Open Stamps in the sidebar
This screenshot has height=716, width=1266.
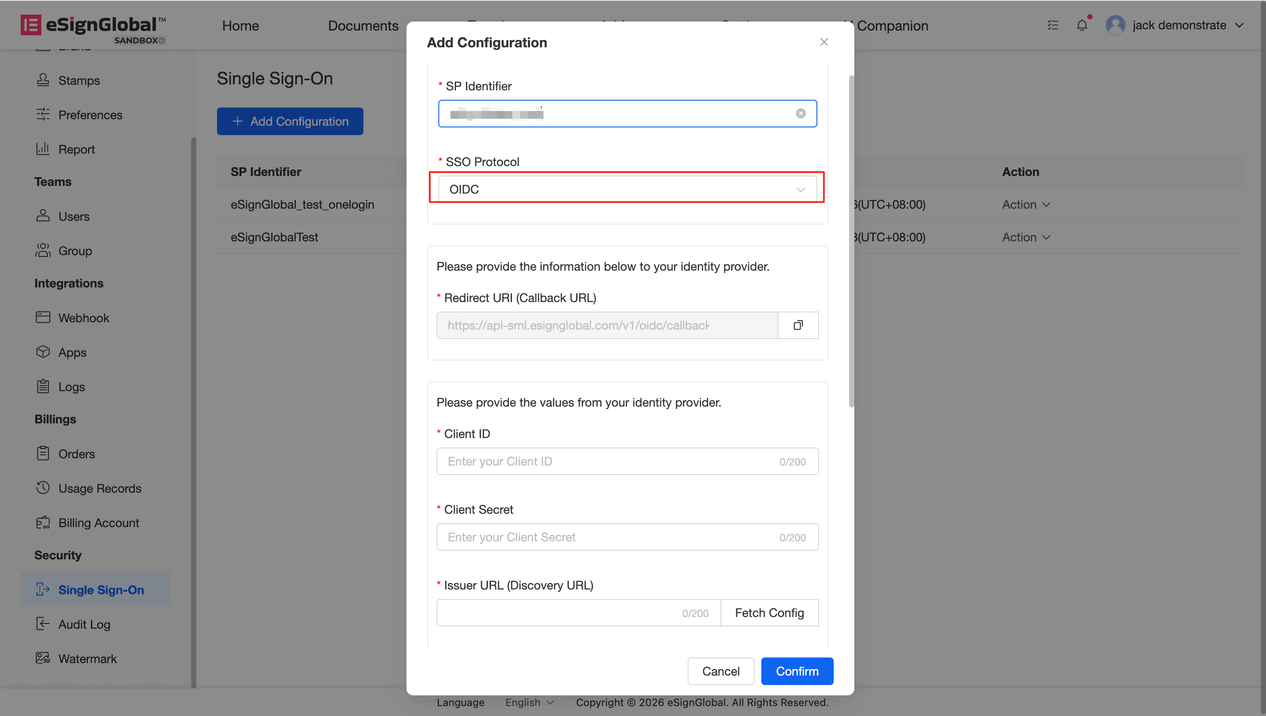[x=79, y=80]
